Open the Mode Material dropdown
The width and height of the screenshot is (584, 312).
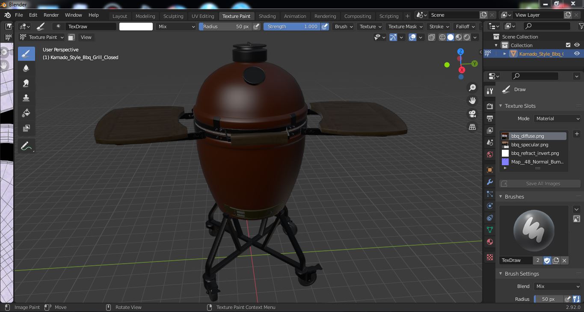tap(557, 119)
